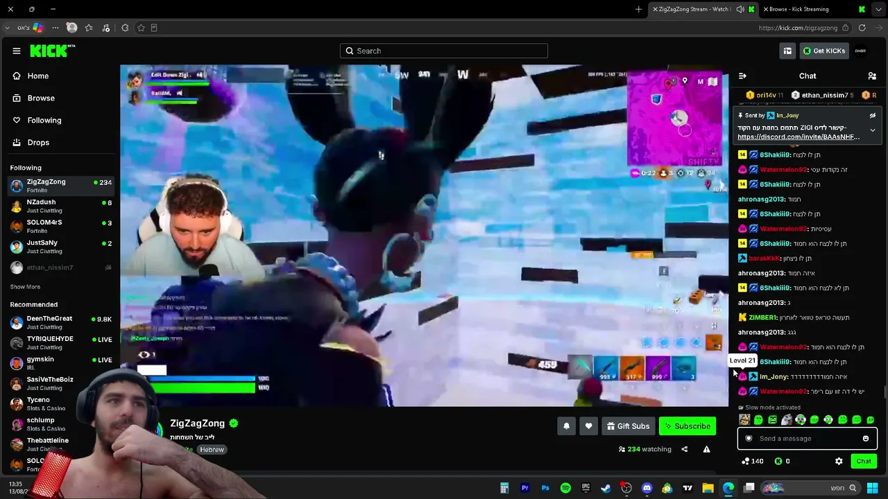Viewport: 888px width, 499px height.
Task: Click username Watermelon92 in the last chat message
Action: 783,392
